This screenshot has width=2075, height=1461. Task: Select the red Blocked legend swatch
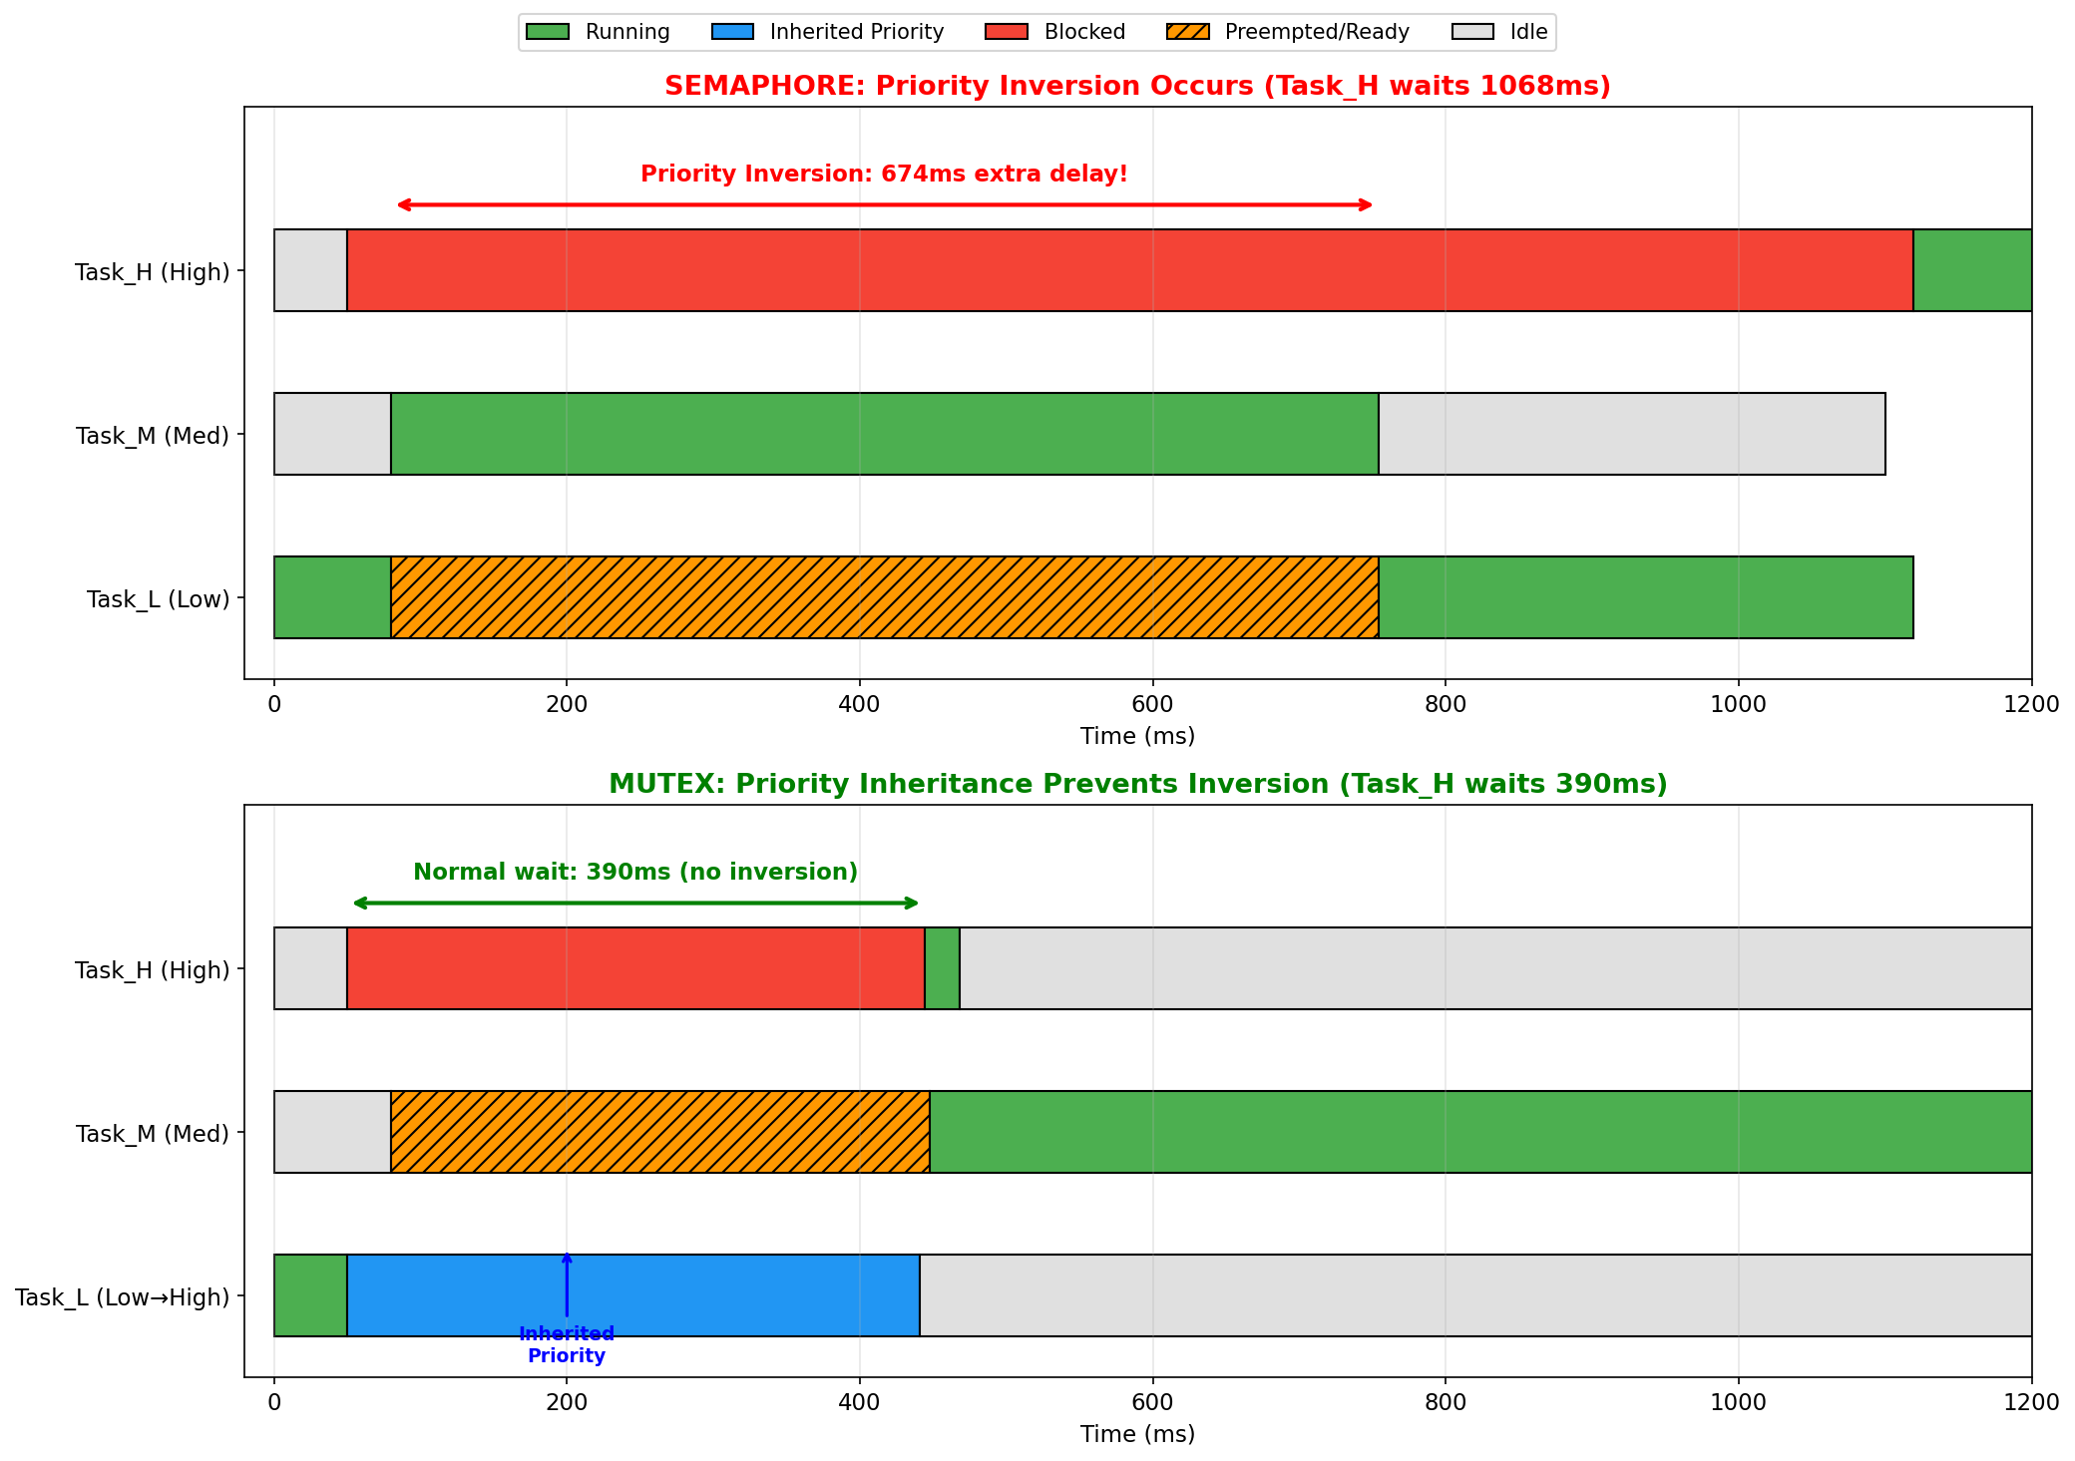pos(1008,31)
